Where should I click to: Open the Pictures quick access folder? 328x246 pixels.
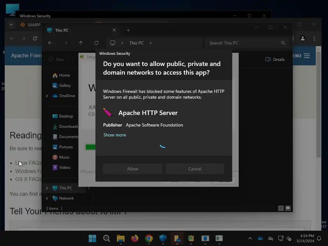63,147
